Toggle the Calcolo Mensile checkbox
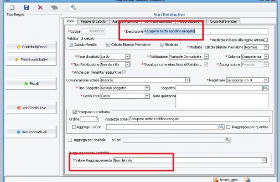Image resolution: width=280 pixels, height=182 pixels. coord(70,45)
